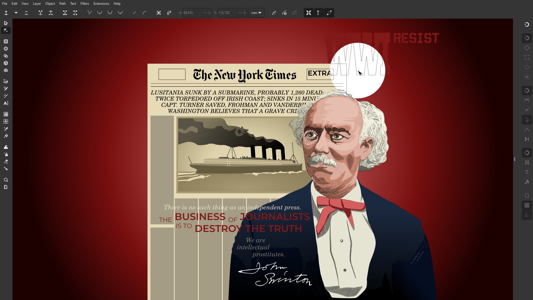Select the 3D box tool
This screenshot has height=300, width=533.
[6, 63]
